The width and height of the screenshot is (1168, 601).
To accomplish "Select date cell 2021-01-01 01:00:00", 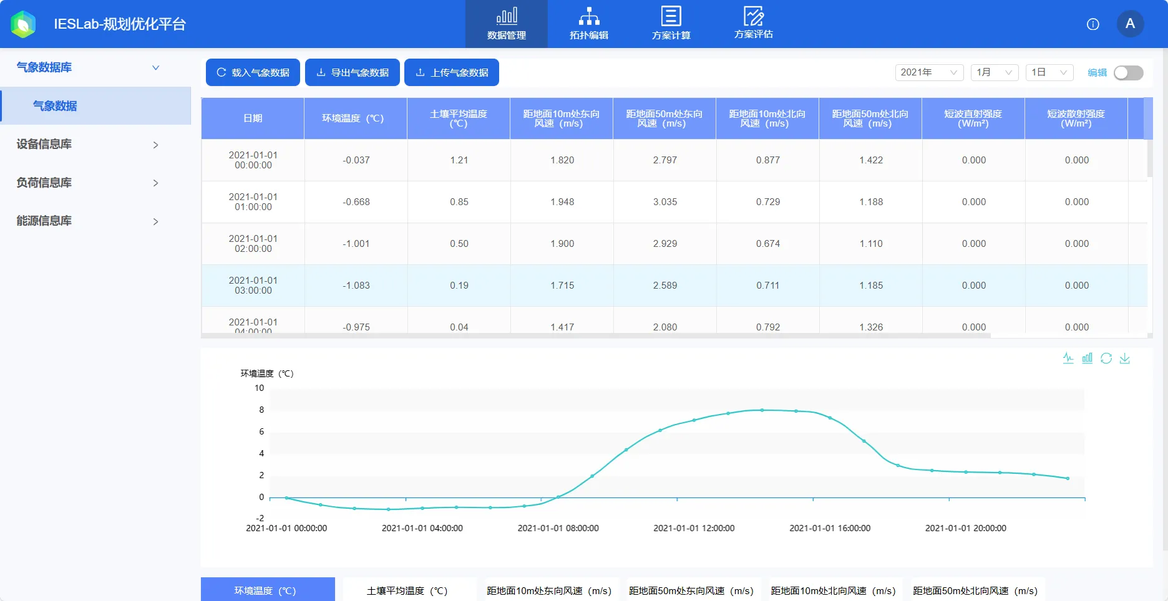I will [x=253, y=202].
